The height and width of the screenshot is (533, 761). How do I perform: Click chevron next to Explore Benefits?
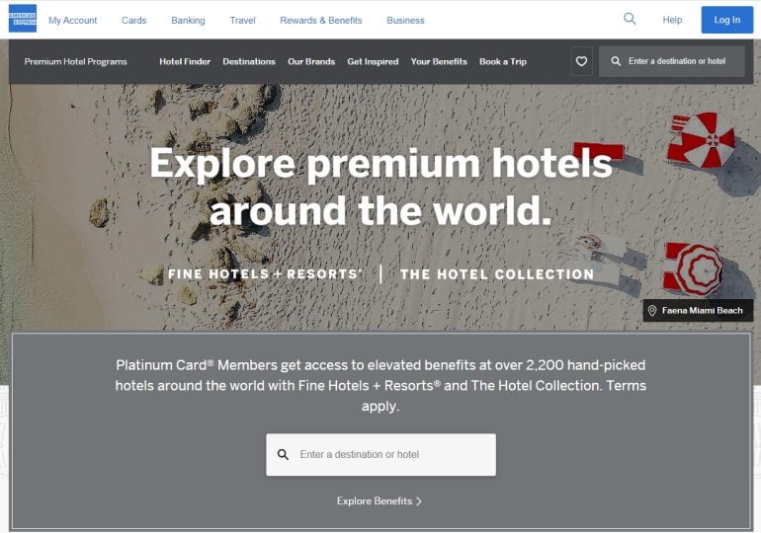click(x=419, y=501)
